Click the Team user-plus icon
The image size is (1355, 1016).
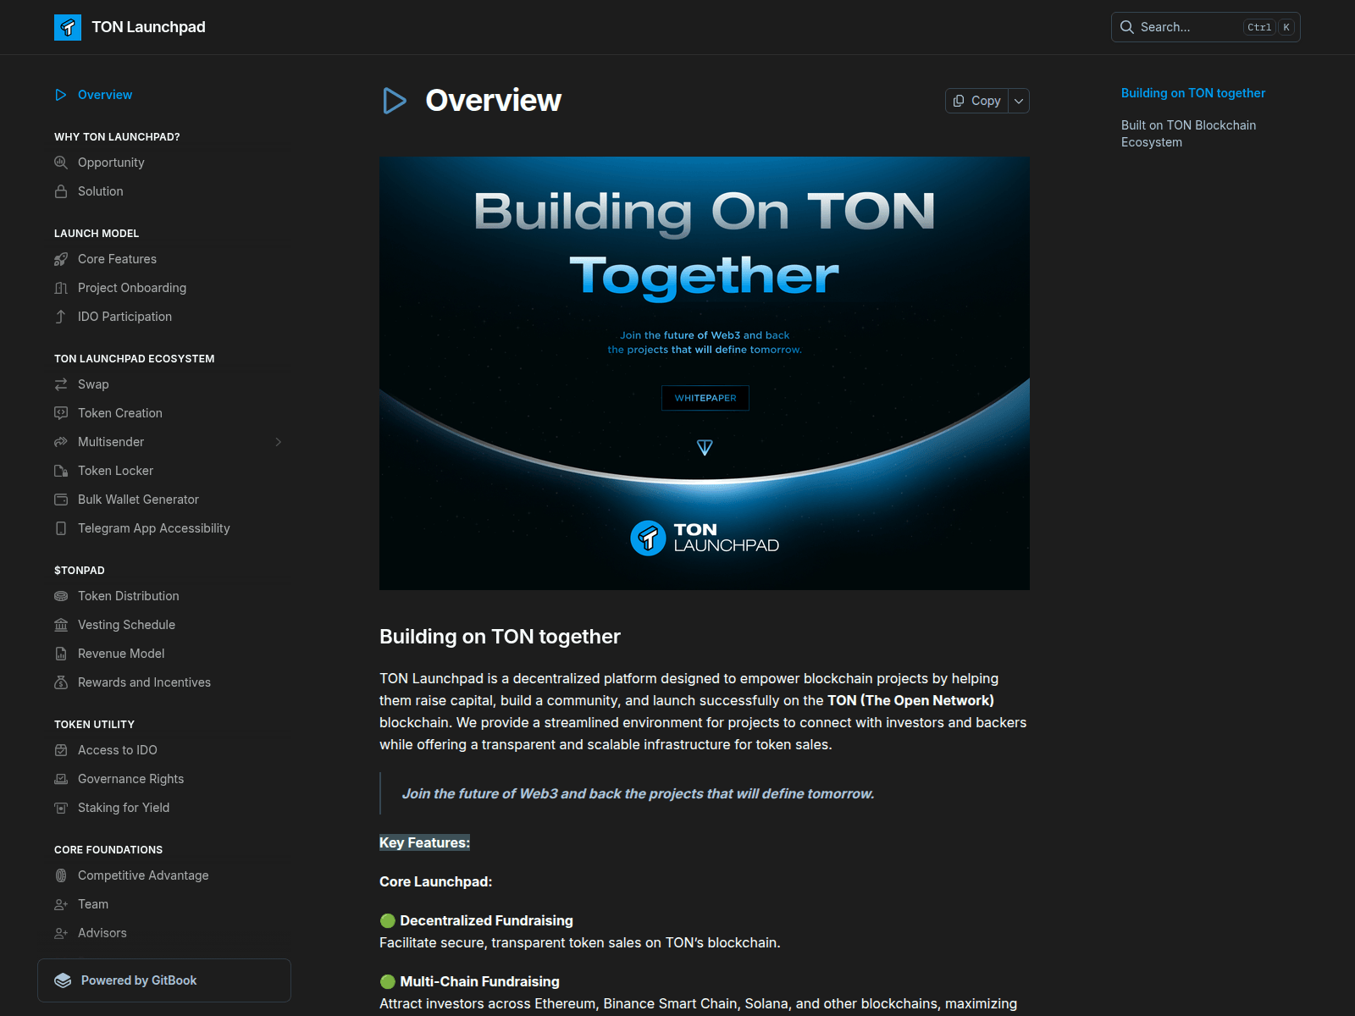click(x=61, y=904)
